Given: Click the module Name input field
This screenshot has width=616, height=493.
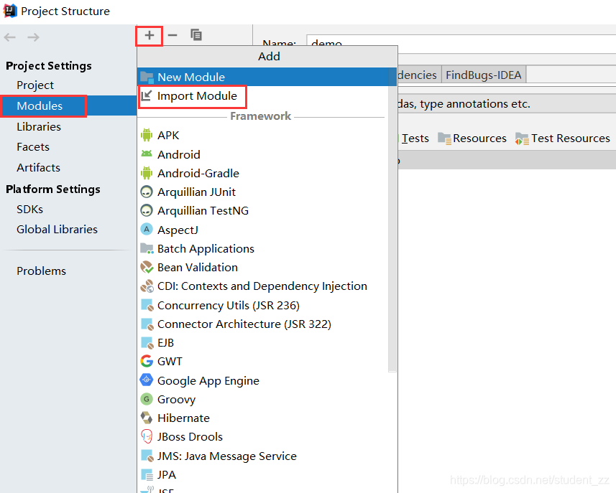Looking at the screenshot, I should (461, 42).
